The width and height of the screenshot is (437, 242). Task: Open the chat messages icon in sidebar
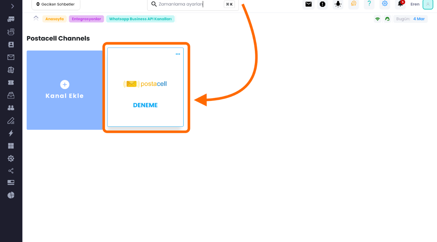coord(11,19)
